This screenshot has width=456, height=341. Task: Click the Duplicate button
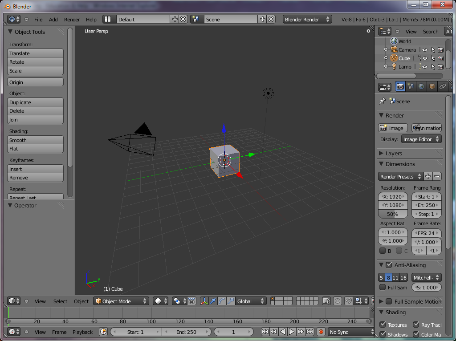[35, 102]
